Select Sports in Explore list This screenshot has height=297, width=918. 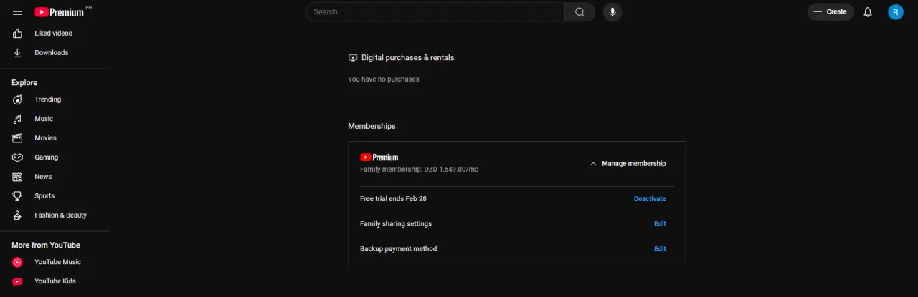click(44, 196)
